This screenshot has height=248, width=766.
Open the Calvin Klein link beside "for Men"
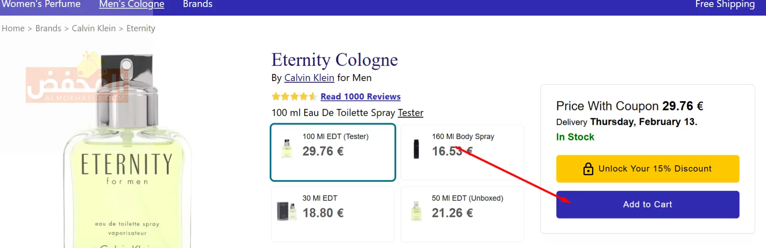tap(309, 78)
